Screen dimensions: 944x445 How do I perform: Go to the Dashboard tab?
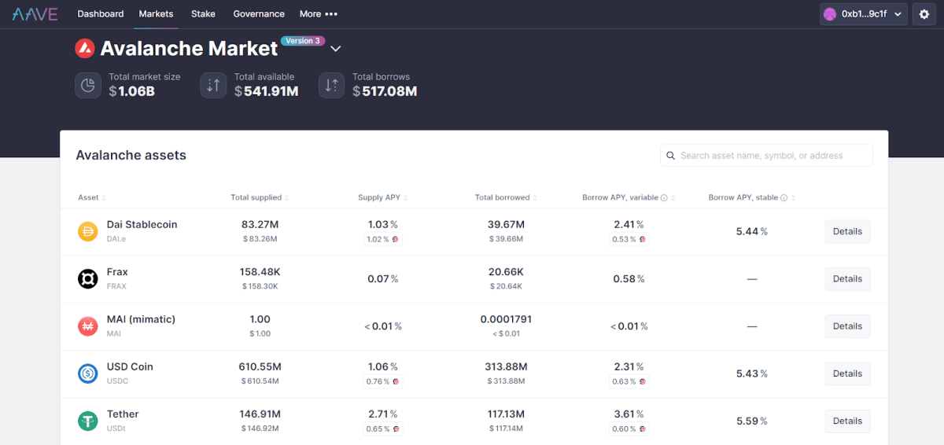pos(101,14)
